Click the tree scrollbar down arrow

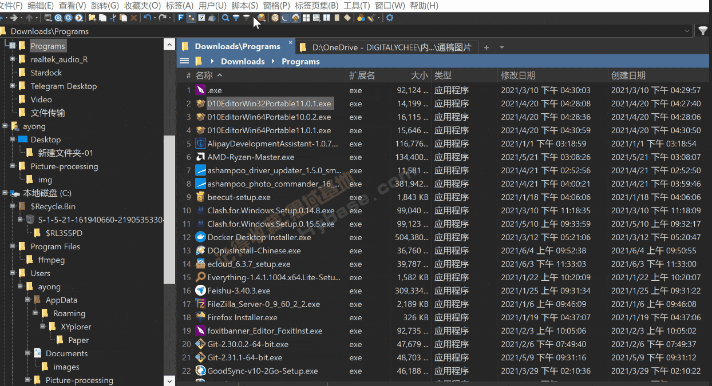tap(169, 380)
